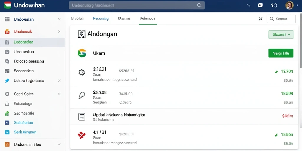Click the round icon beside Ftooaoloesangs

click(x=7, y=61)
